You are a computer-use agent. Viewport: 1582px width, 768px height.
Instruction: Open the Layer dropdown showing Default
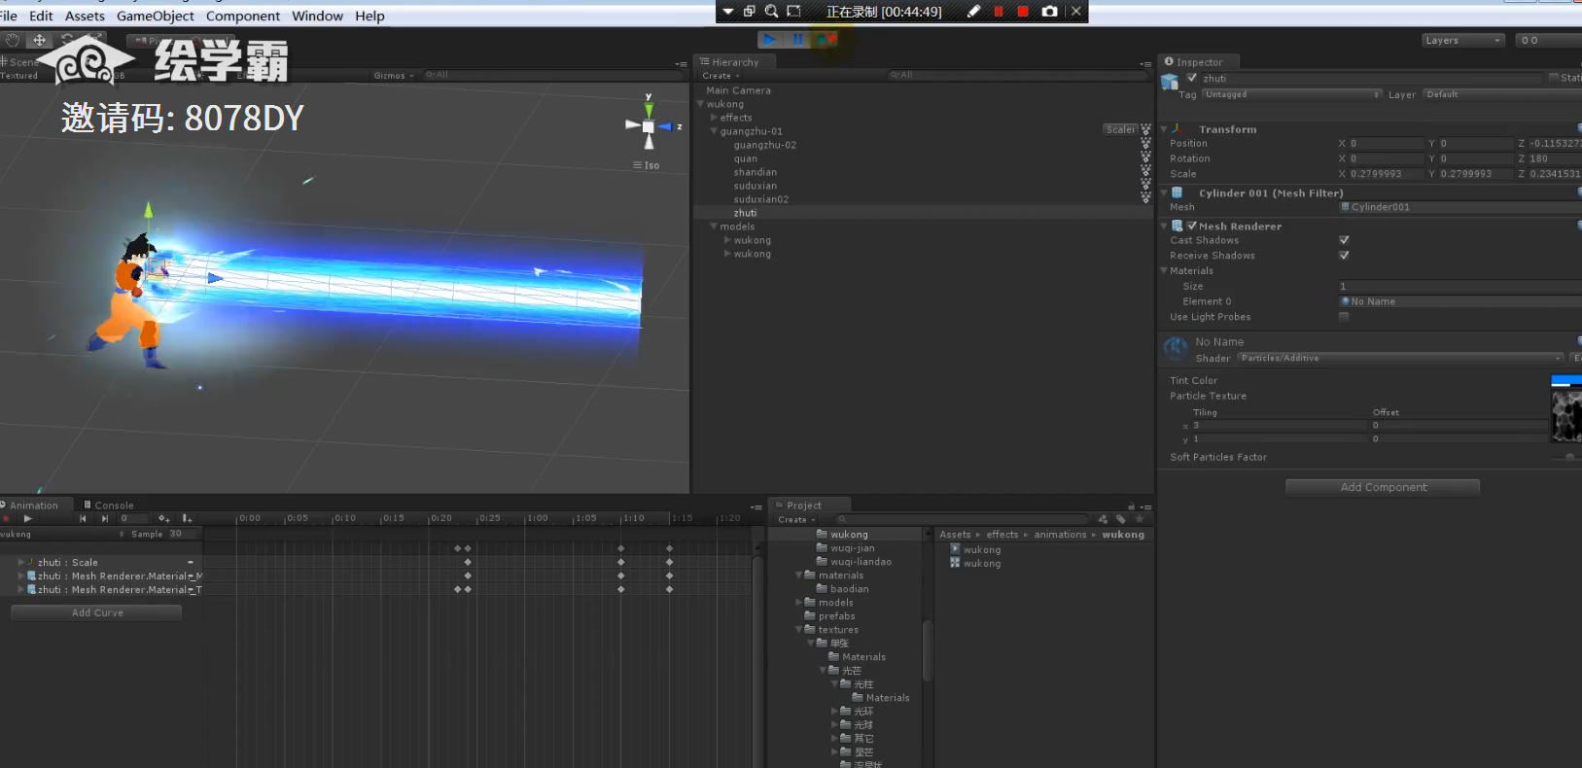pos(1502,94)
